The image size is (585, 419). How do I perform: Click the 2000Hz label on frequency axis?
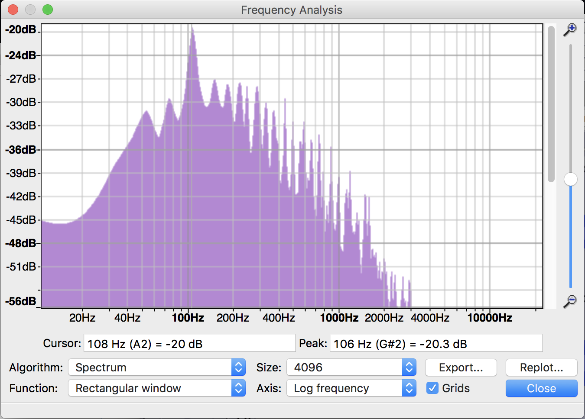tap(384, 318)
